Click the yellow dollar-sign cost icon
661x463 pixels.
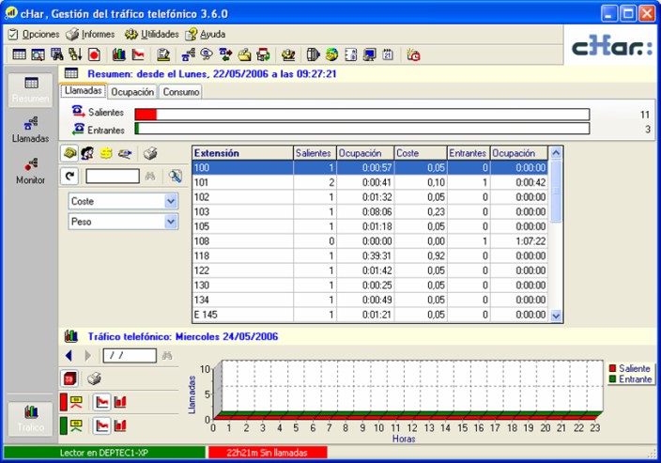106,153
